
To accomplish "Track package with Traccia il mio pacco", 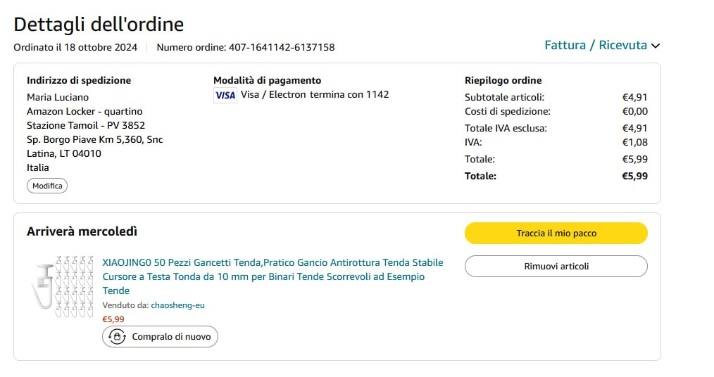I will tap(556, 233).
